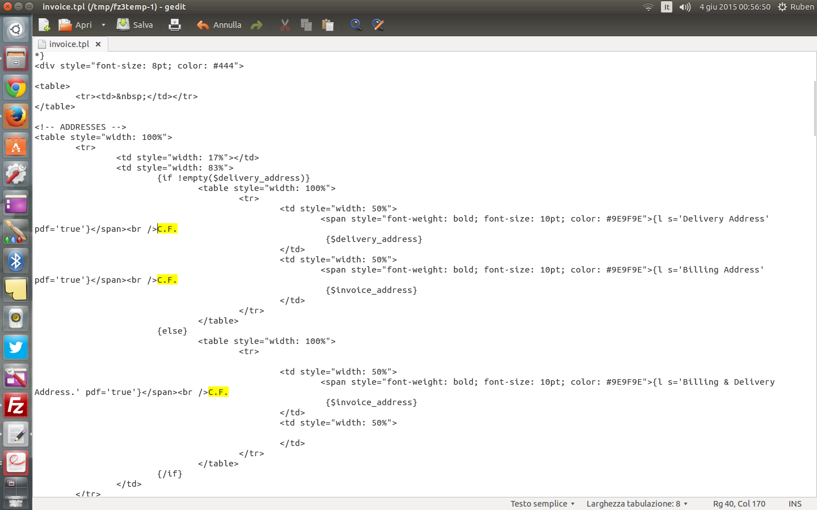Open System Settings from the launcher
This screenshot has height=510, width=817.
(16, 175)
